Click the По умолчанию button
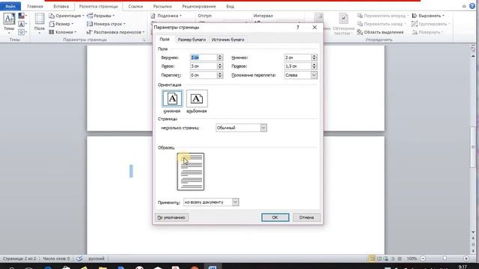 (171, 217)
